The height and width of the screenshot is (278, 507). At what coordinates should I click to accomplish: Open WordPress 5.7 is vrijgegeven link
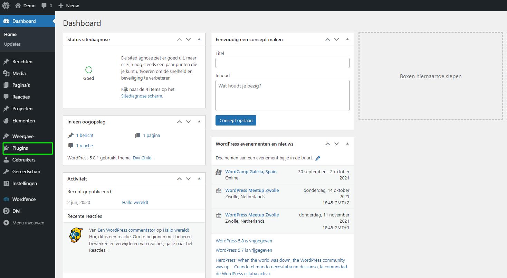(x=244, y=250)
